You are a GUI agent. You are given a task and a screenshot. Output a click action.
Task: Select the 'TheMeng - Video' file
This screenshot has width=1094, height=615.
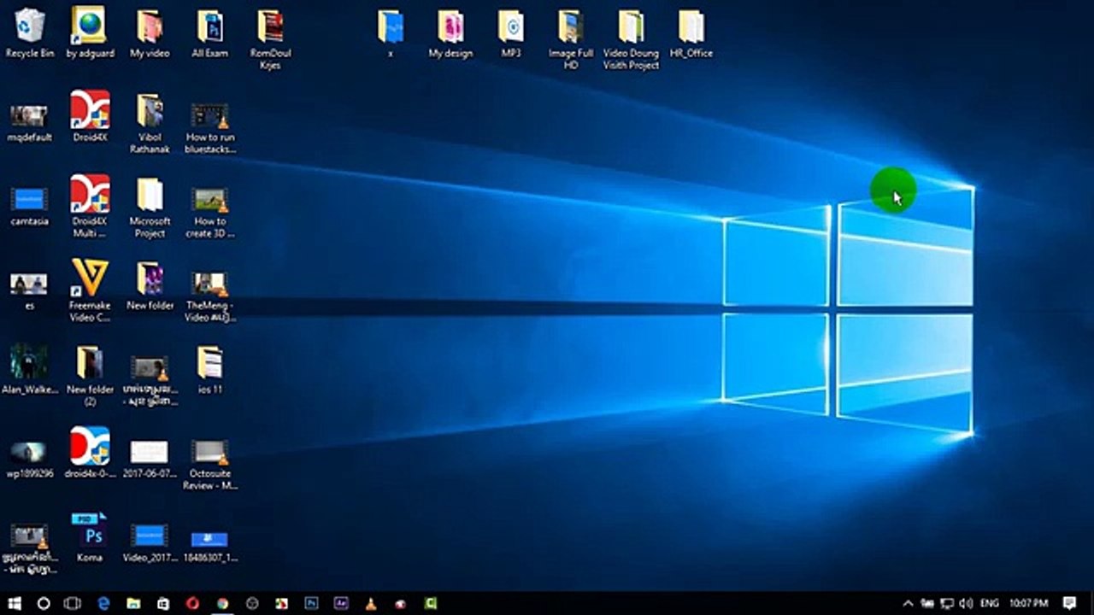click(x=209, y=297)
